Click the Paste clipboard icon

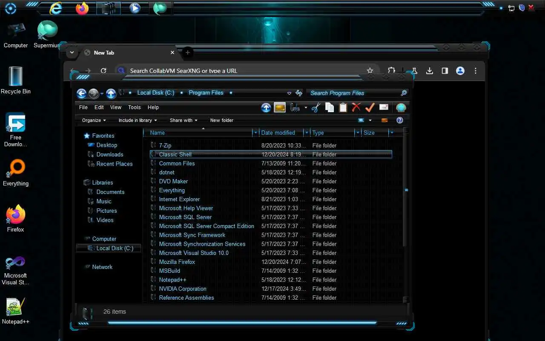343,108
